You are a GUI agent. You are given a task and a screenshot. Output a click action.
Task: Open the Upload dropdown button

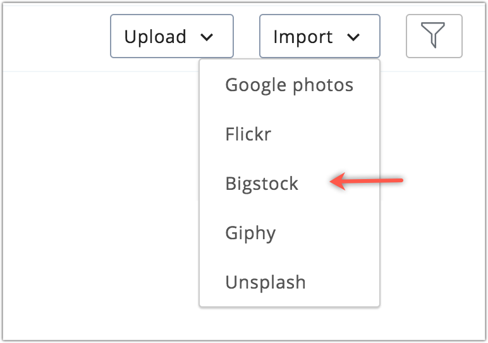(171, 37)
